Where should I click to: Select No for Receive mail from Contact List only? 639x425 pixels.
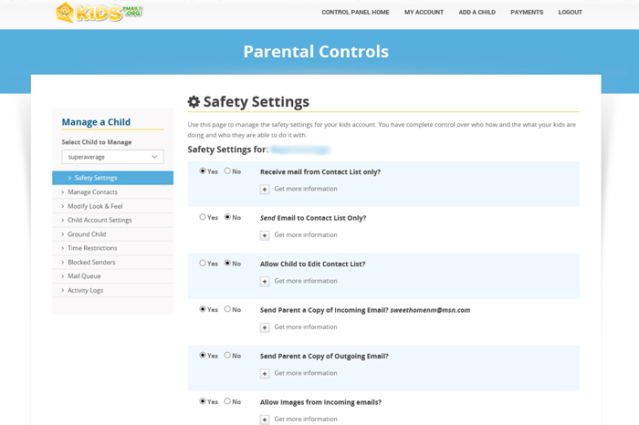[x=227, y=171]
